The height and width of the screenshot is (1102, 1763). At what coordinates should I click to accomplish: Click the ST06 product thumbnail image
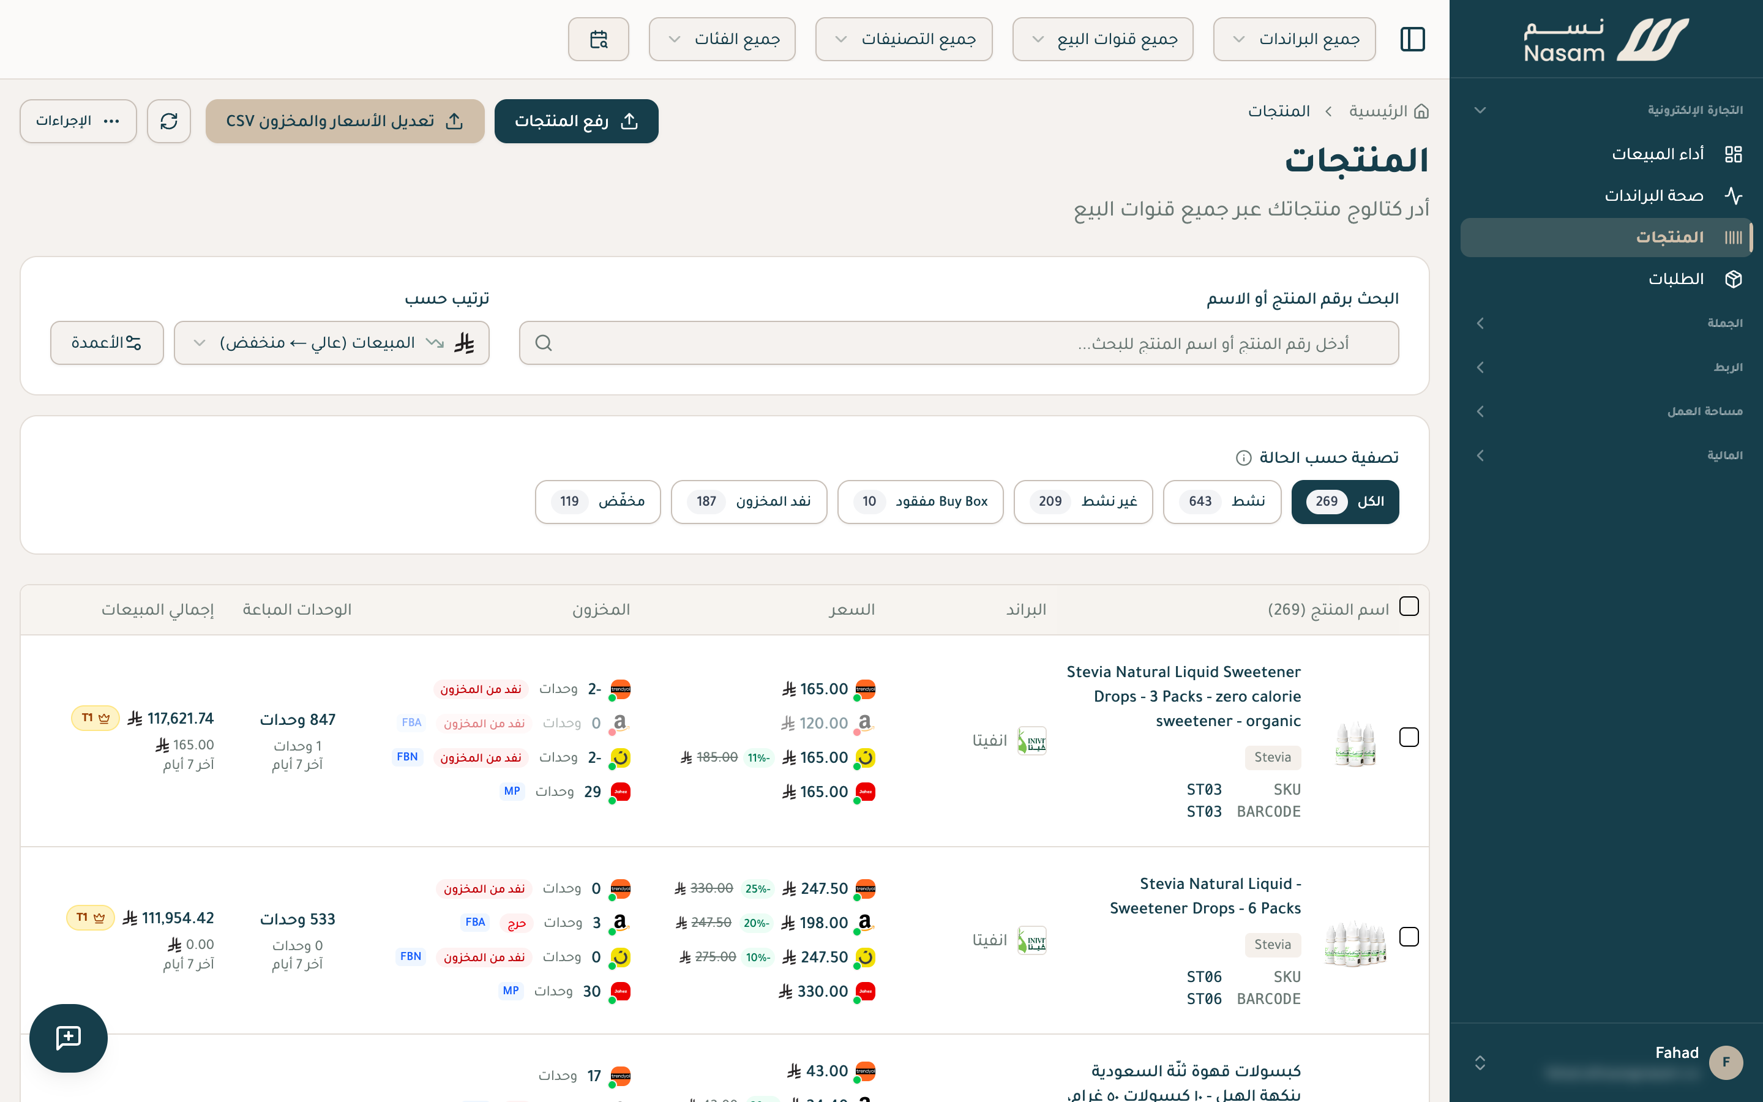click(1355, 943)
